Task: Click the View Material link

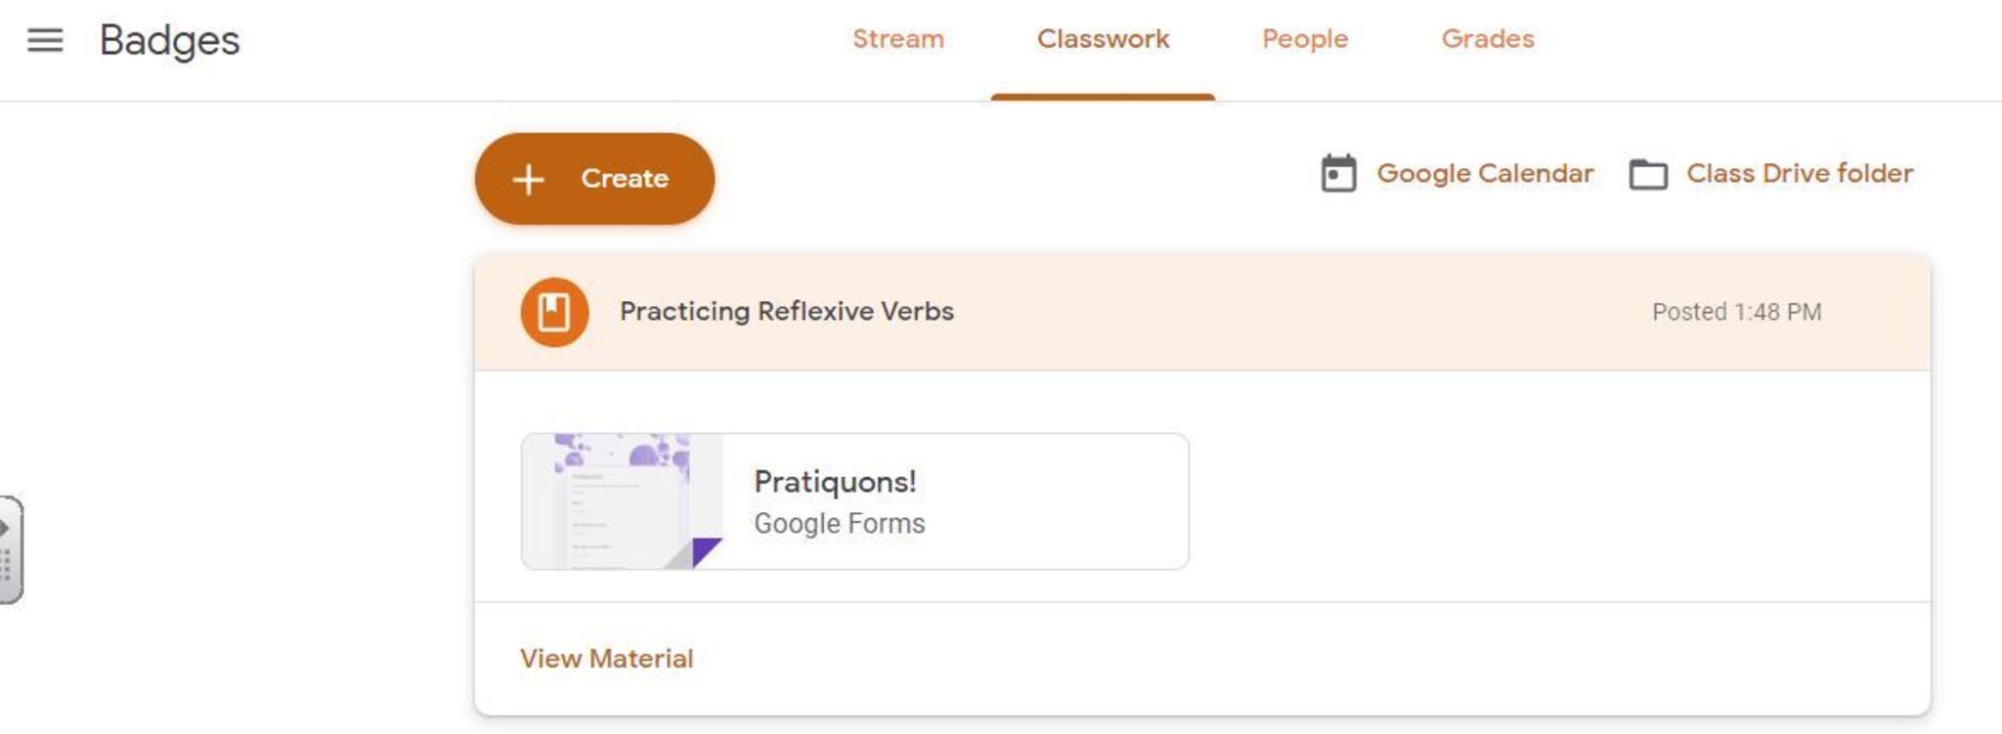Action: point(606,659)
